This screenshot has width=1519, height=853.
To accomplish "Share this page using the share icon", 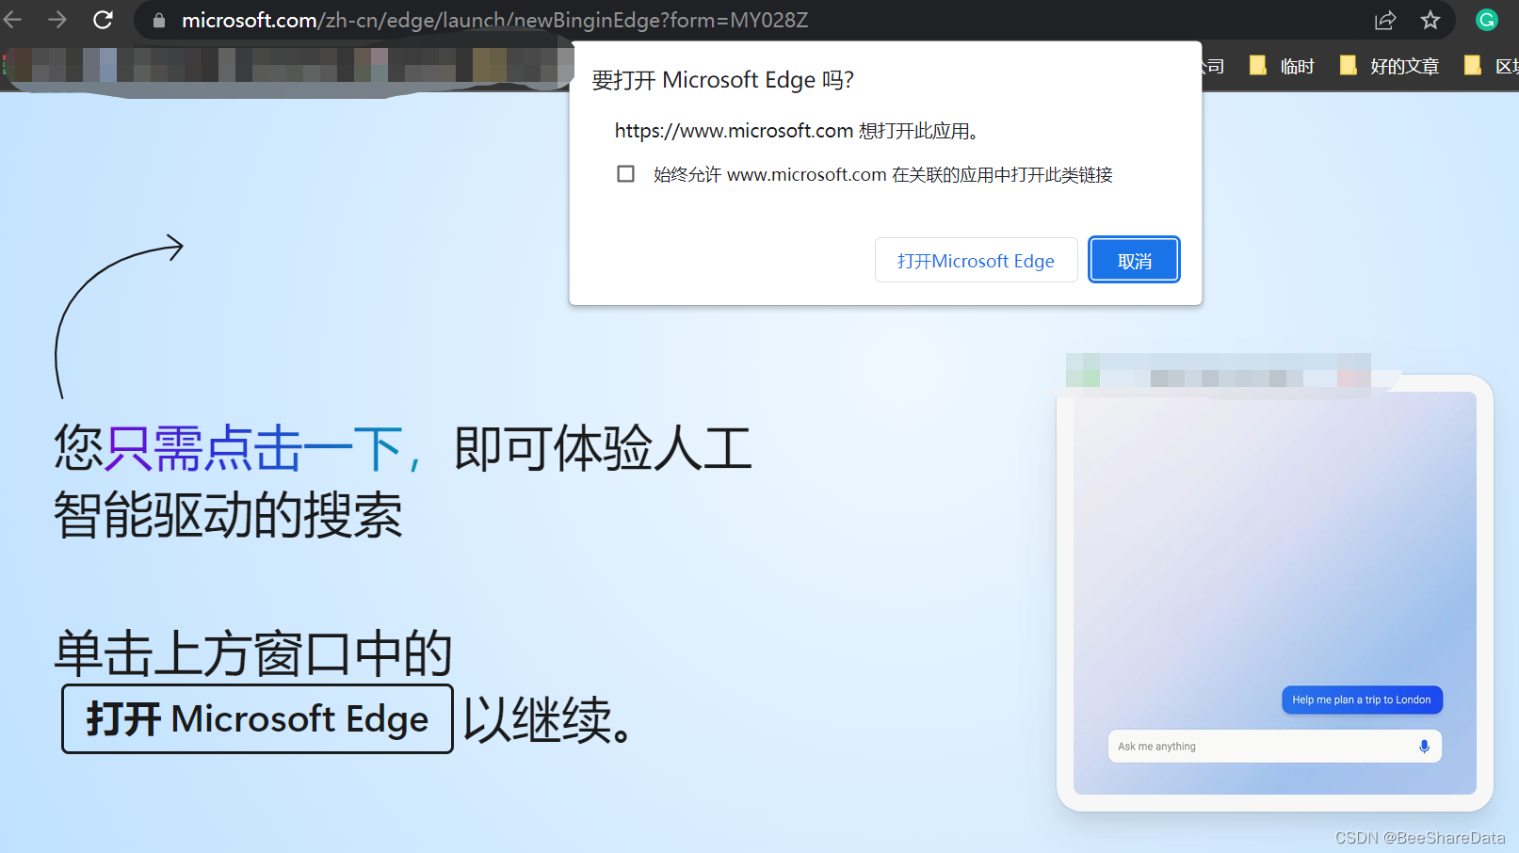I will 1385,20.
